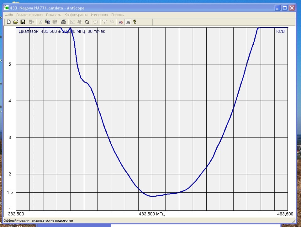Click the FQ frequency icon

coord(112,22)
